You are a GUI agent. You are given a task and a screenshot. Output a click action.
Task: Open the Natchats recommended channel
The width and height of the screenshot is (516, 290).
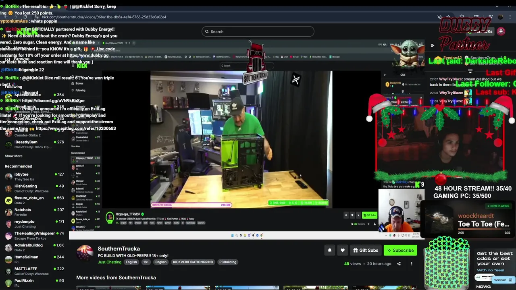pos(34,212)
